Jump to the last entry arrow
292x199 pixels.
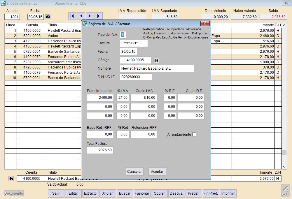pos(99,16)
